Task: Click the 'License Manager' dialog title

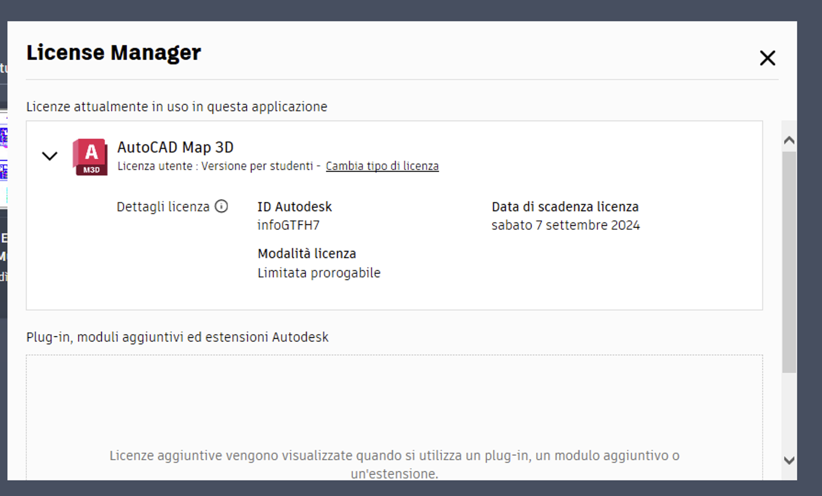Action: pyautogui.click(x=113, y=53)
